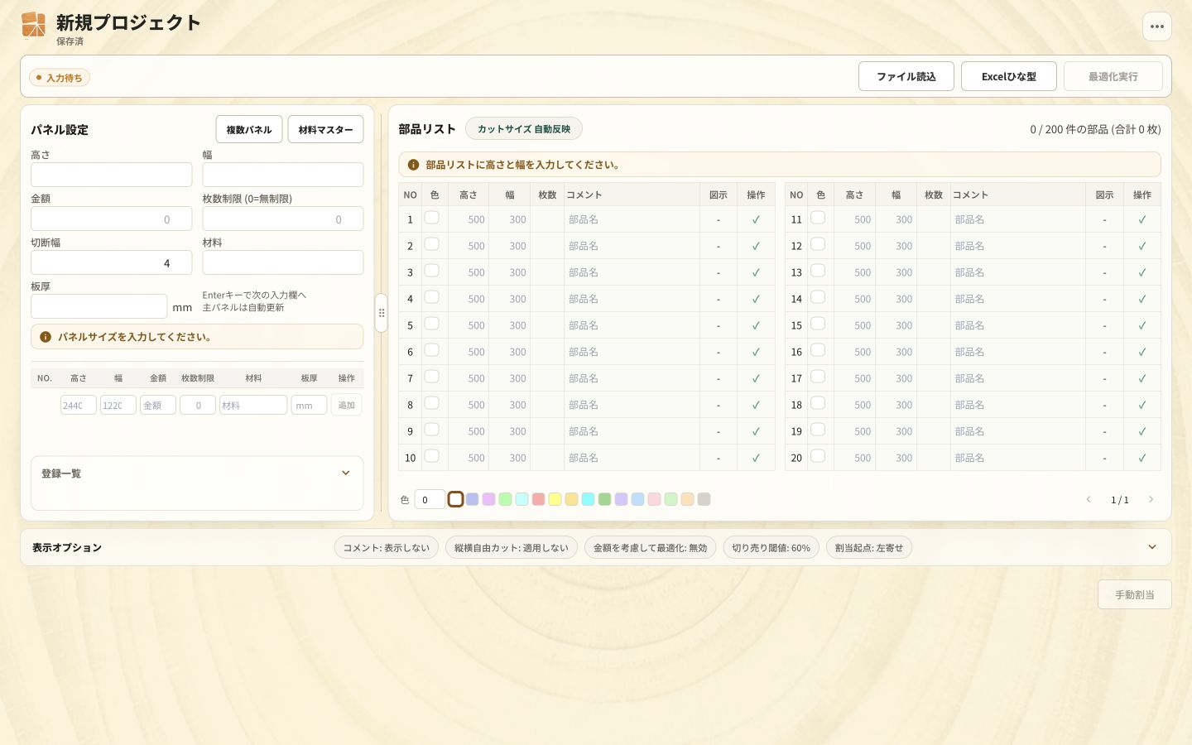Click the info icon in パネルサイズ notice
The image size is (1192, 745).
click(x=46, y=337)
